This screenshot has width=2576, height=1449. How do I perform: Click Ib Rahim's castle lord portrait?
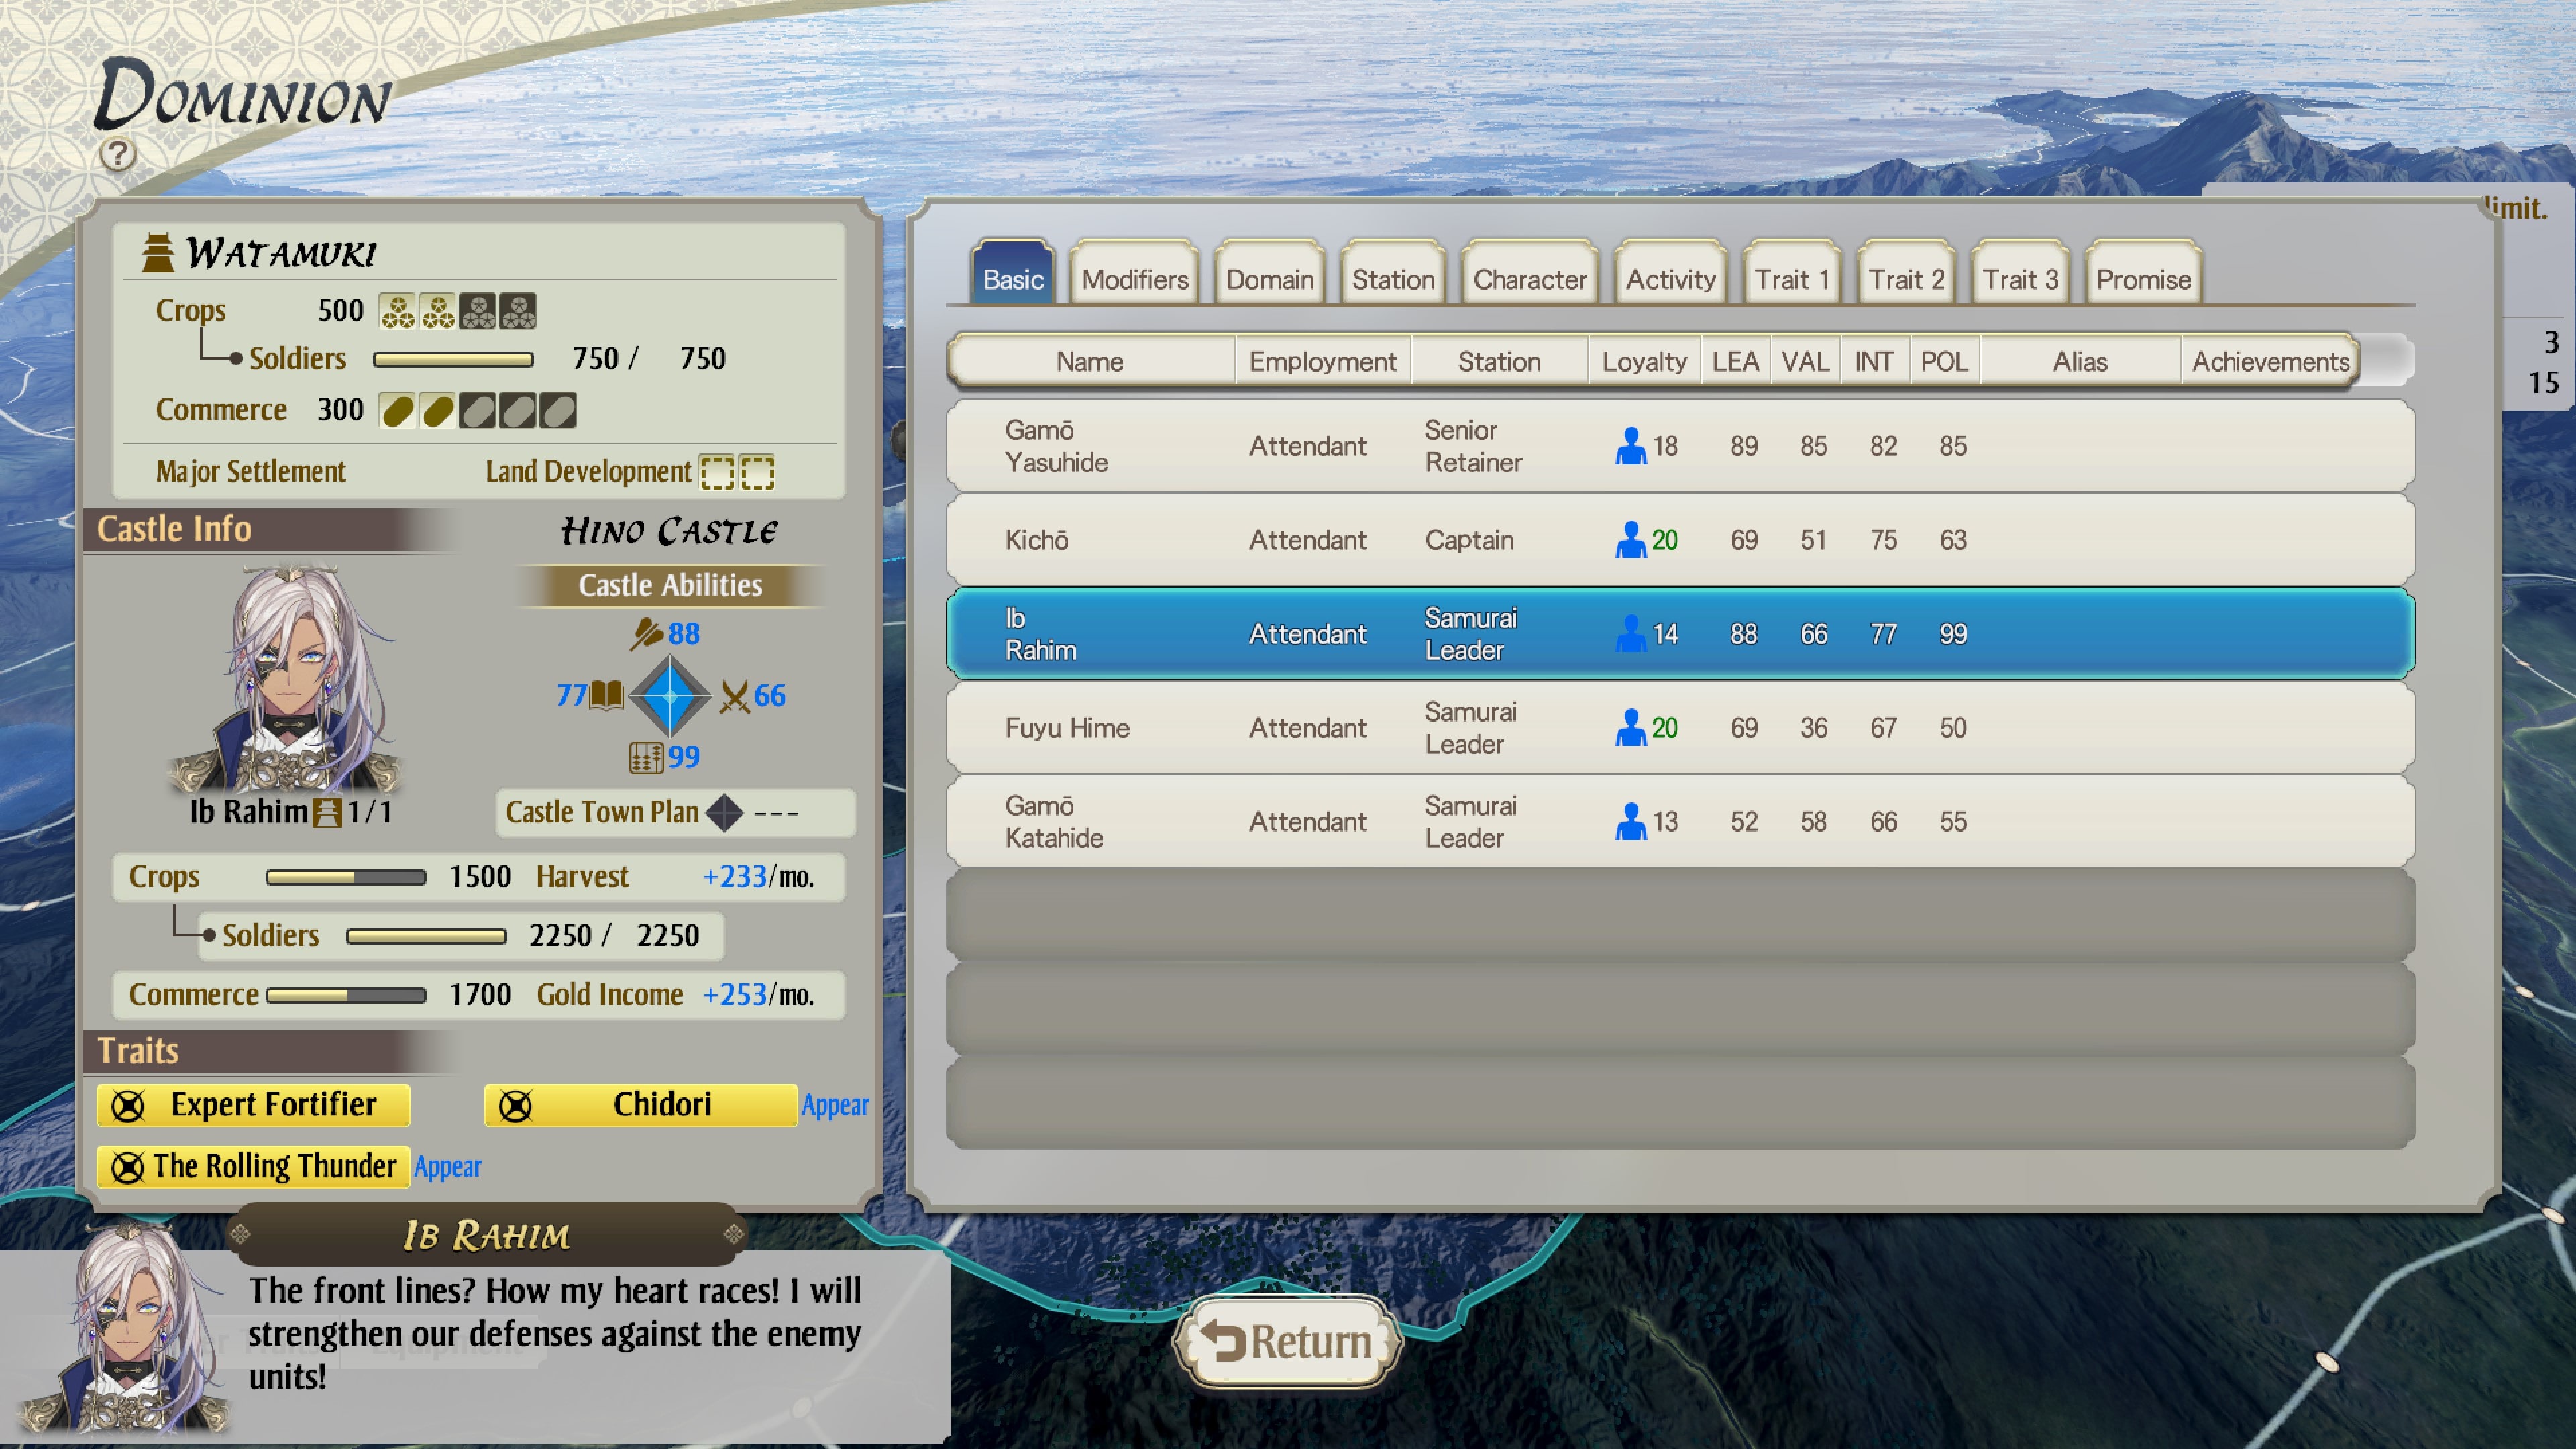pyautogui.click(x=290, y=680)
